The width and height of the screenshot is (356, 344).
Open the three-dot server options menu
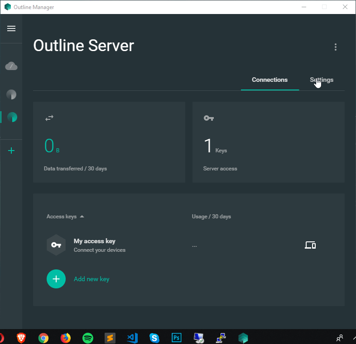click(335, 47)
